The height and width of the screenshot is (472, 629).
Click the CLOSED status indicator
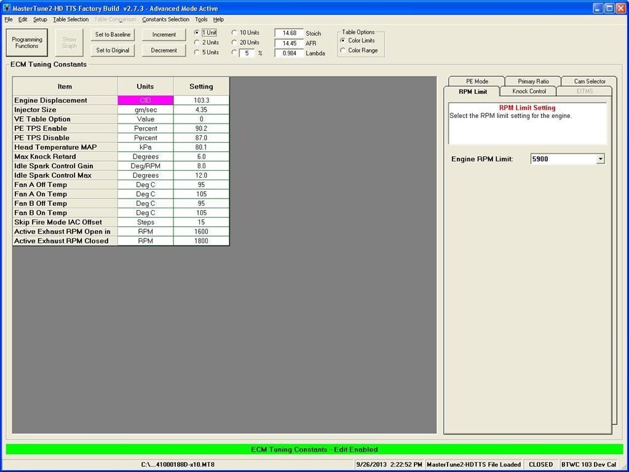point(540,465)
